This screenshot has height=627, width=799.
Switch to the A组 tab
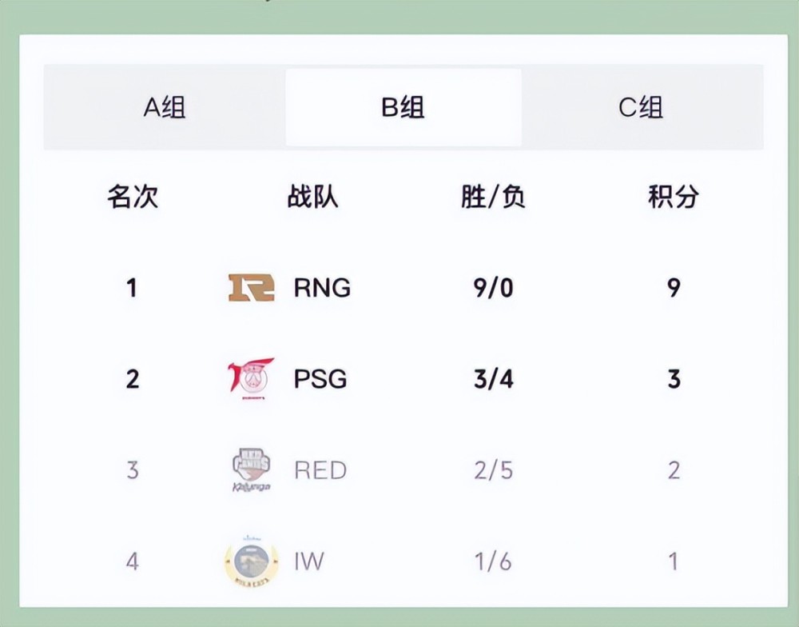165,108
